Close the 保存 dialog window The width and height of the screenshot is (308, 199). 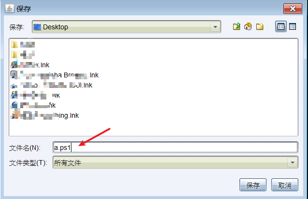pos(293,9)
